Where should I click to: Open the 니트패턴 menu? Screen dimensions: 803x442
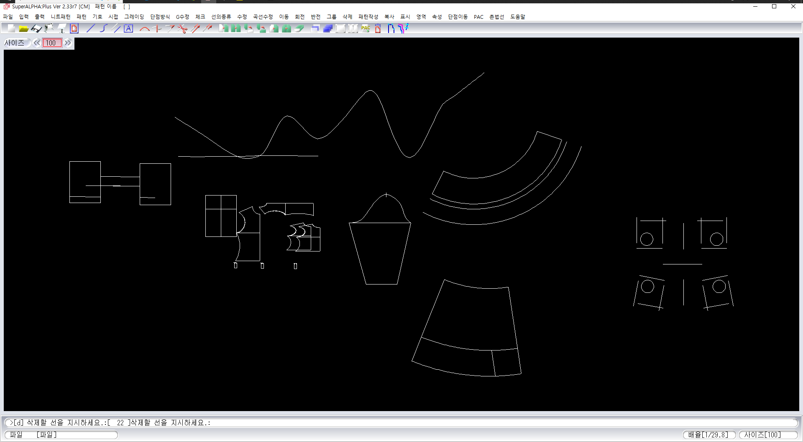pos(61,17)
